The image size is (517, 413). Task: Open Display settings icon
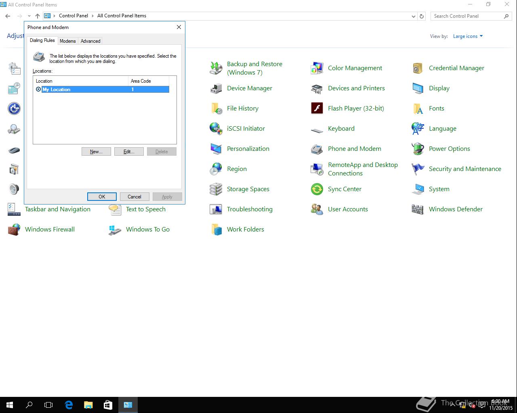click(x=418, y=88)
